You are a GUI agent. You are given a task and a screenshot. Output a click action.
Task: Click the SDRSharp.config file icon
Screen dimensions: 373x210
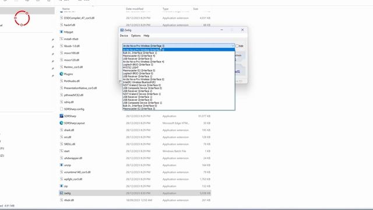pyautogui.click(x=61, y=109)
